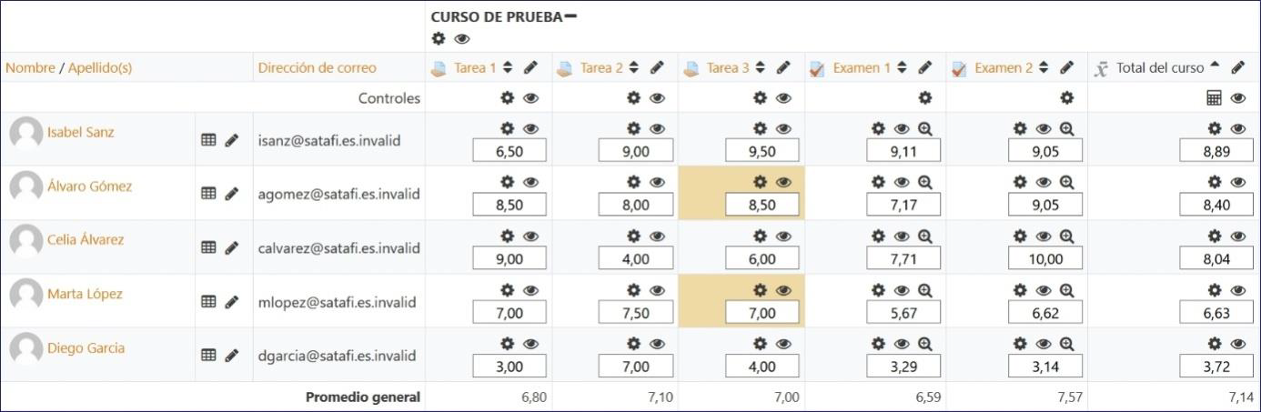Hide Celia Álvarez's Tarea 1 grade with eye icon
The width and height of the screenshot is (1261, 412).
(531, 236)
